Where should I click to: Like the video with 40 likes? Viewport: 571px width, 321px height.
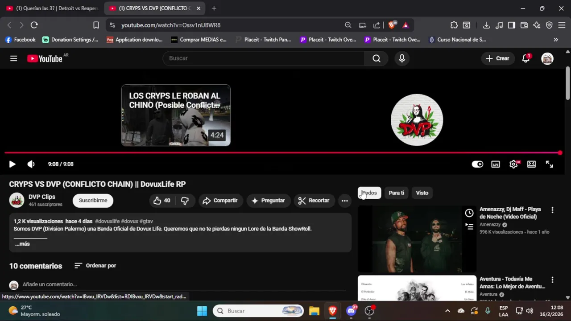pyautogui.click(x=161, y=201)
